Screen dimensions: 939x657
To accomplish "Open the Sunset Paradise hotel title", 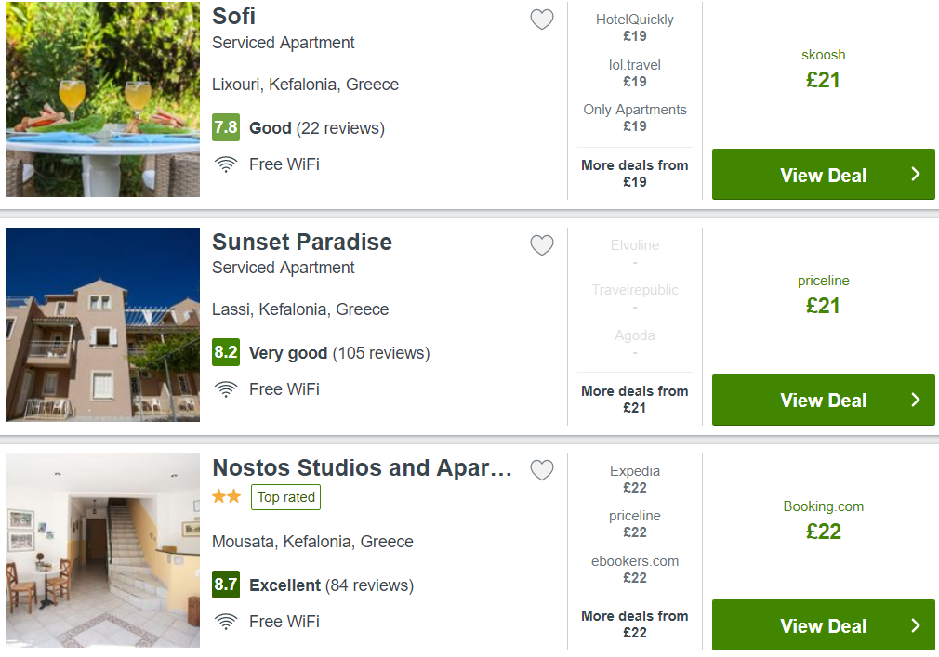I will tap(302, 242).
